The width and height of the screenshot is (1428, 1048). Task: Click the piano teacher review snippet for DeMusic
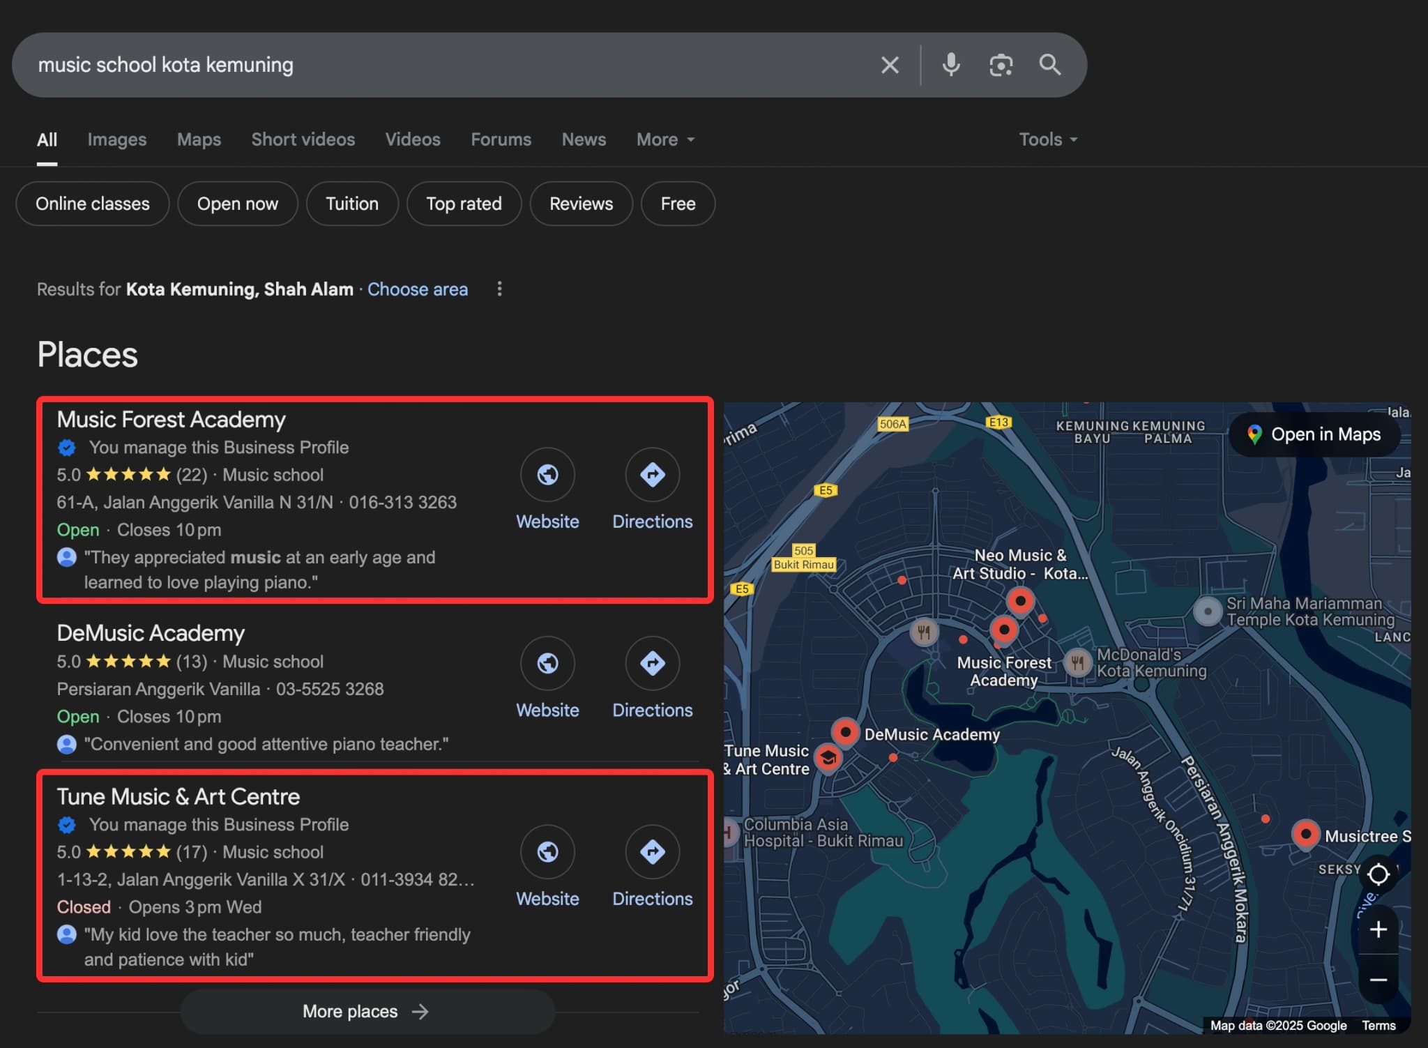pyautogui.click(x=266, y=744)
